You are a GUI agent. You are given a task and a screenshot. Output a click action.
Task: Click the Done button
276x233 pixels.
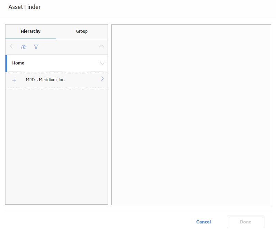[x=246, y=222]
